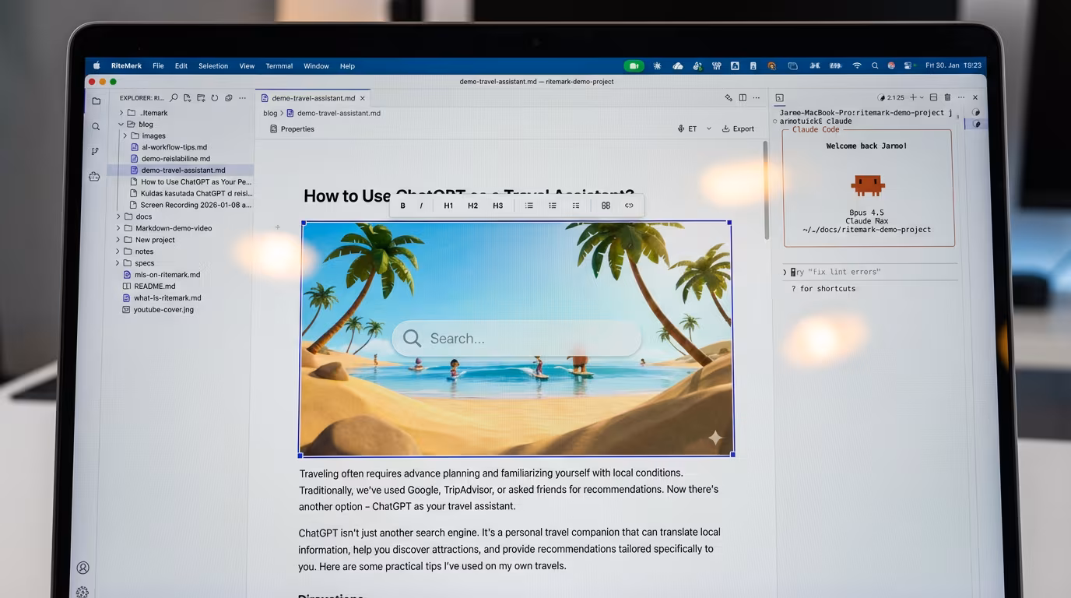Collapse the blog folder in the Explorer
The width and height of the screenshot is (1071, 598).
pyautogui.click(x=121, y=125)
